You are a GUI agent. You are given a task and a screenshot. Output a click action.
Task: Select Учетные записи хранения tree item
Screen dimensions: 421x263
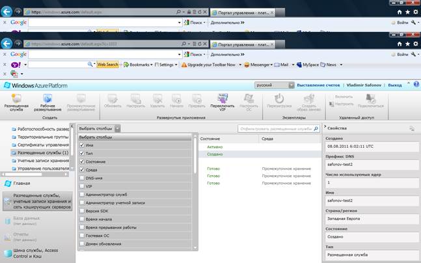[x=40, y=160]
